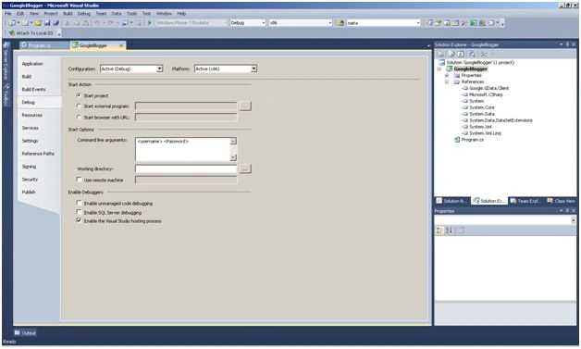Select the Start project radio button
This screenshot has height=349, width=581.
pos(79,95)
